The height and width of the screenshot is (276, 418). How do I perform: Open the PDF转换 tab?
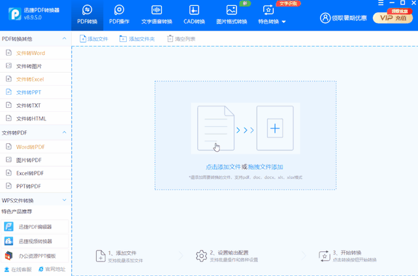pyautogui.click(x=87, y=15)
